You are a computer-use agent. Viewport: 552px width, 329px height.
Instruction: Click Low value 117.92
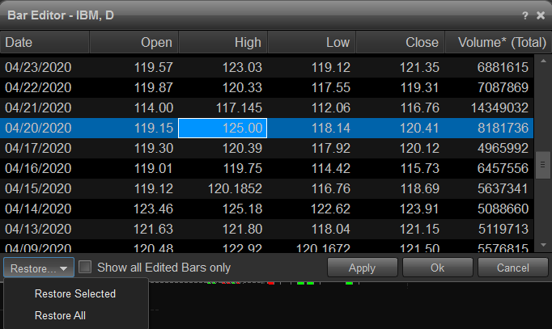(x=331, y=148)
